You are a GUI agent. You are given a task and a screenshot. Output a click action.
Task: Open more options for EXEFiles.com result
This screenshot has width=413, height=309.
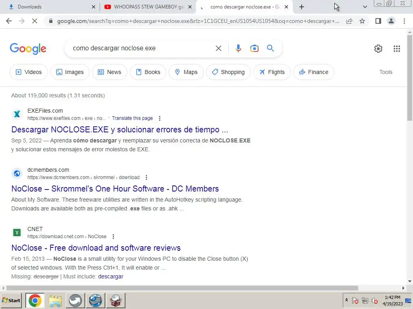160,118
